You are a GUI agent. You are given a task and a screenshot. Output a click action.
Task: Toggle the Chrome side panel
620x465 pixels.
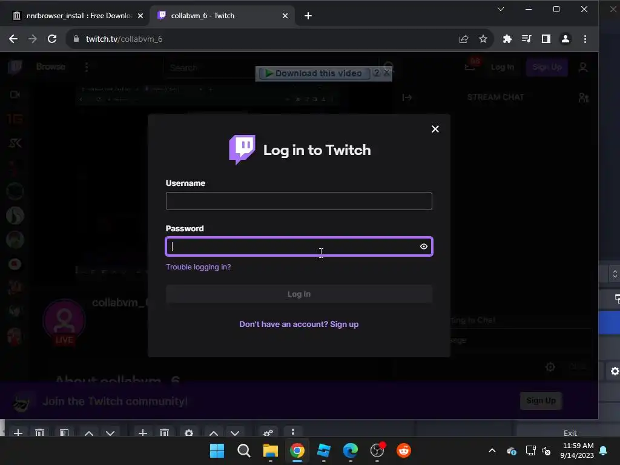546,39
